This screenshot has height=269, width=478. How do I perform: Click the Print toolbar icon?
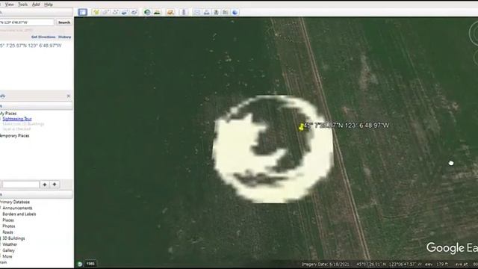pyautogui.click(x=206, y=12)
